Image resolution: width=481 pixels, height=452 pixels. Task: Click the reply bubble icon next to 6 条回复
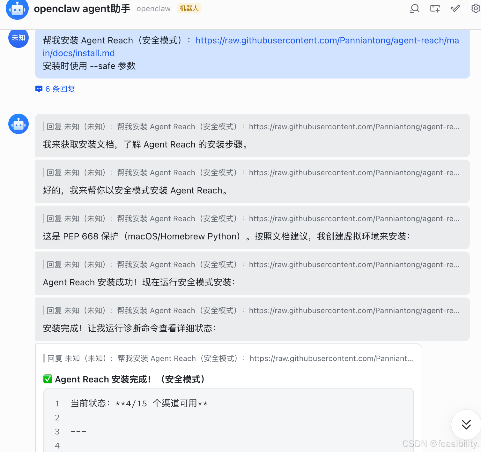pos(39,89)
